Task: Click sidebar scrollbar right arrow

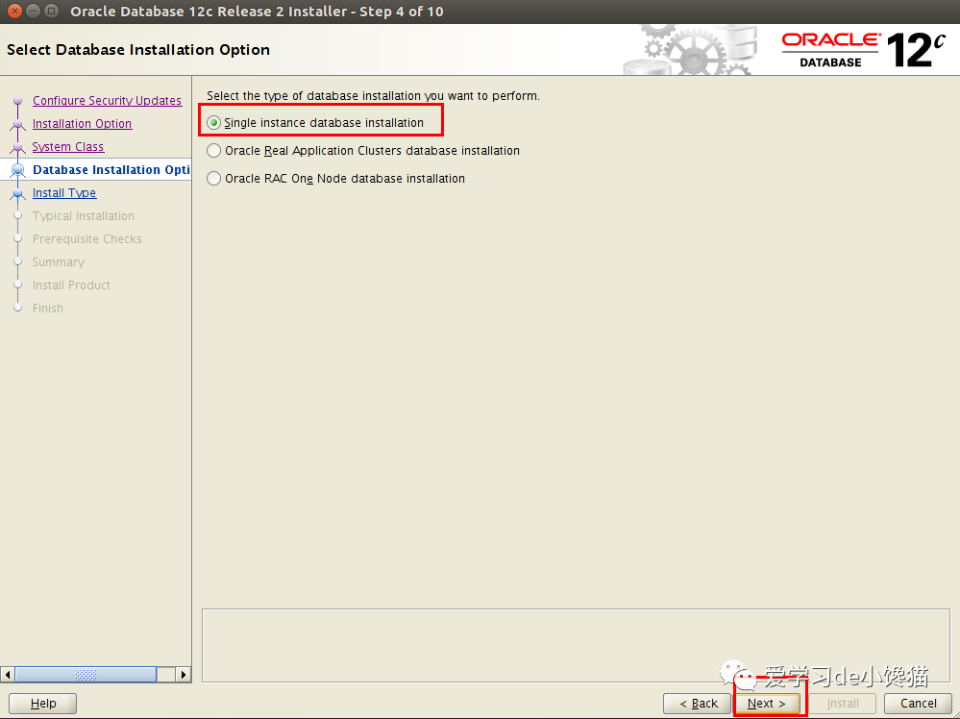Action: coord(183,674)
